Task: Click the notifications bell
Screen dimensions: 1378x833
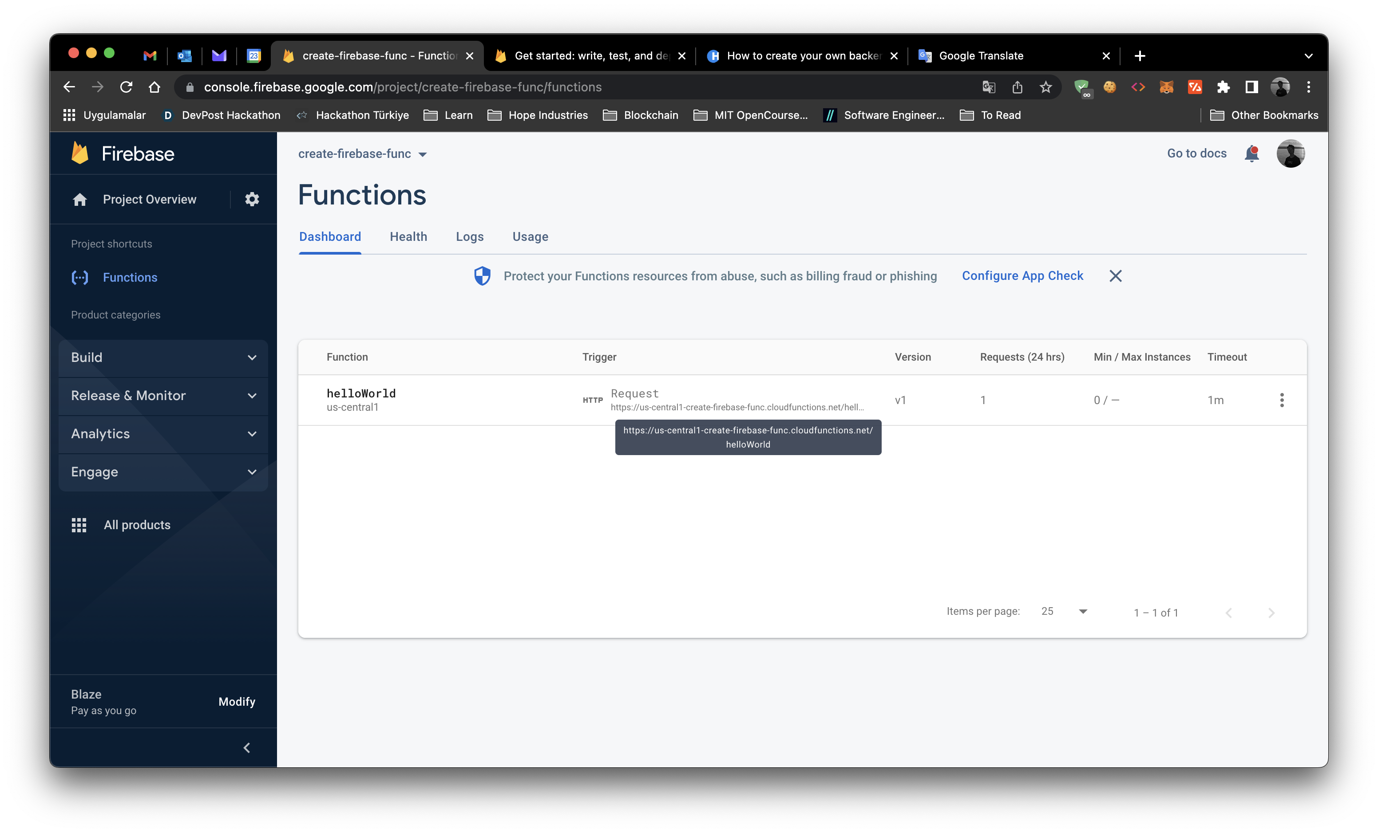Action: pos(1252,153)
